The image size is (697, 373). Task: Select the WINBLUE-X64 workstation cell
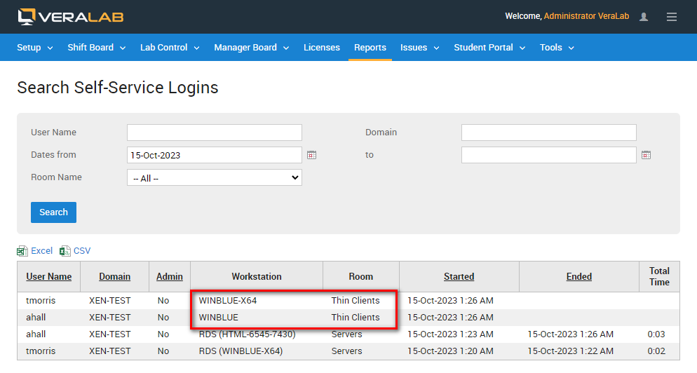coord(228,301)
